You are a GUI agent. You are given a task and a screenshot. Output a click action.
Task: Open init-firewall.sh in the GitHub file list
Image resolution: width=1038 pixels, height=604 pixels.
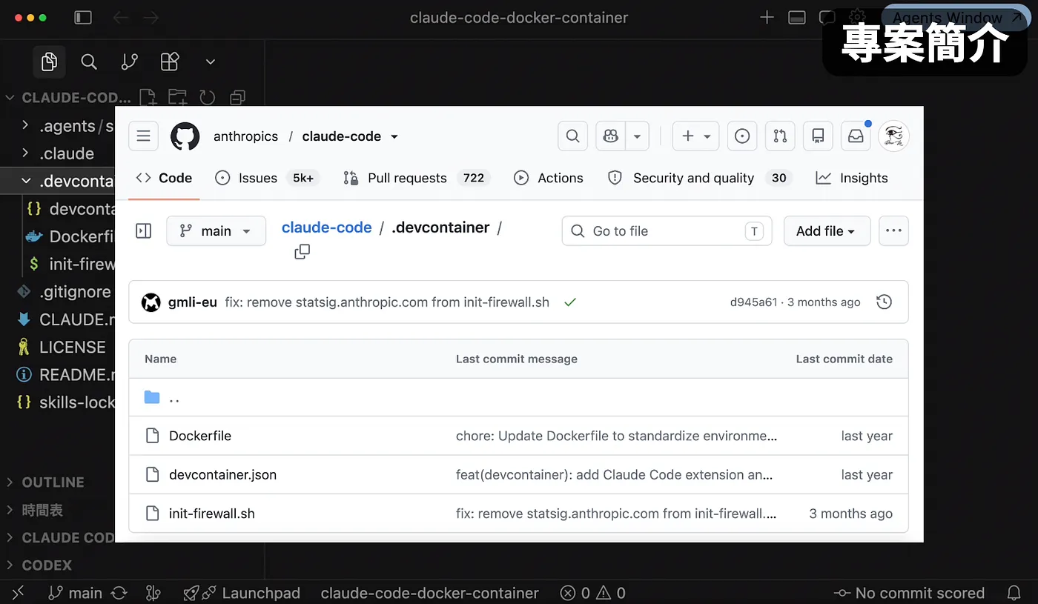pyautogui.click(x=212, y=514)
